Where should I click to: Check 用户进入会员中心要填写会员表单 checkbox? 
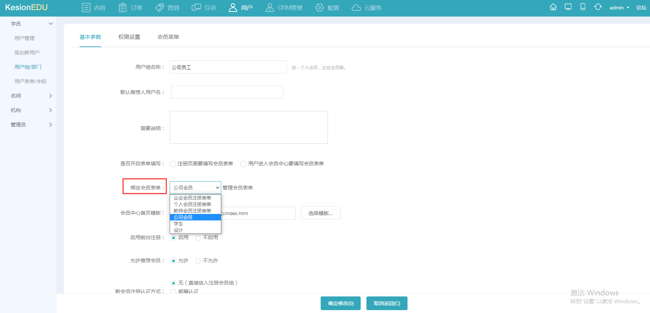coord(244,164)
